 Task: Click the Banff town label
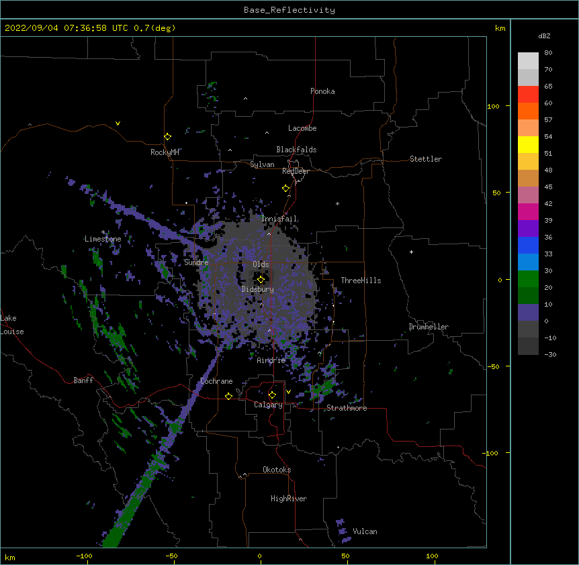pyautogui.click(x=83, y=380)
